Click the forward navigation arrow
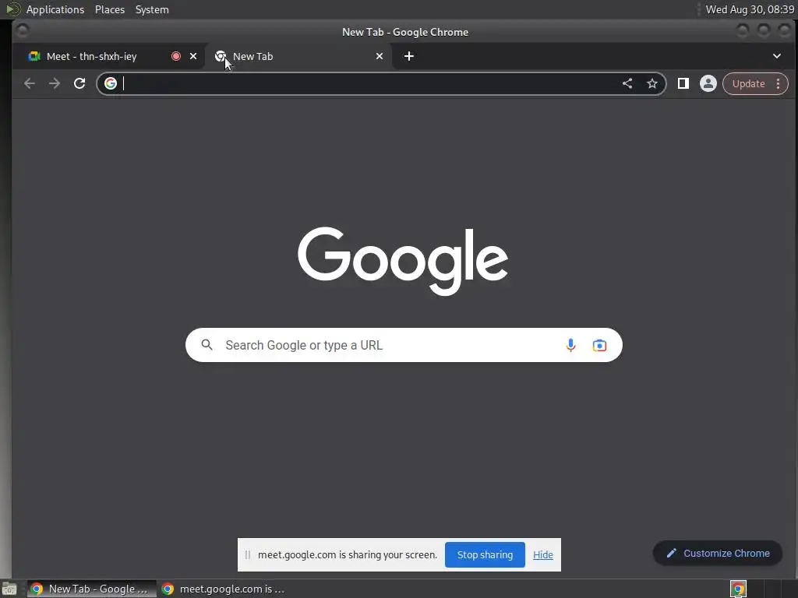The width and height of the screenshot is (798, 598). 55,83
